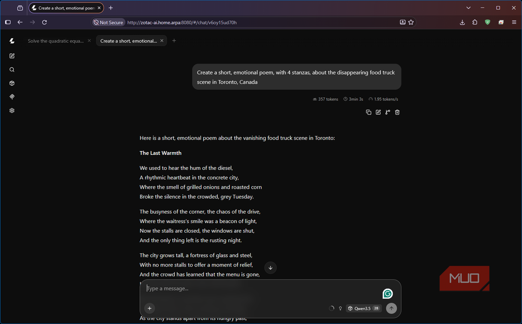Send the message with the arrow button
This screenshot has width=522, height=324.
coord(391,308)
